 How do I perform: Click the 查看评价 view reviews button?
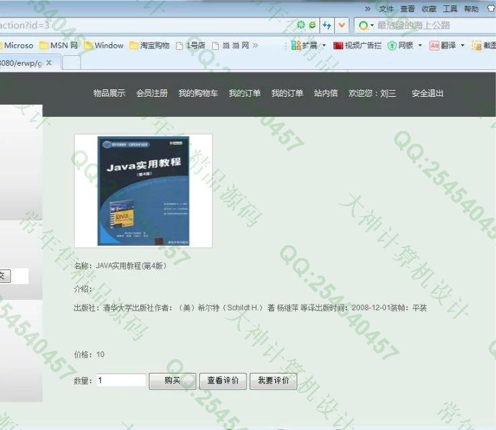[x=223, y=381]
